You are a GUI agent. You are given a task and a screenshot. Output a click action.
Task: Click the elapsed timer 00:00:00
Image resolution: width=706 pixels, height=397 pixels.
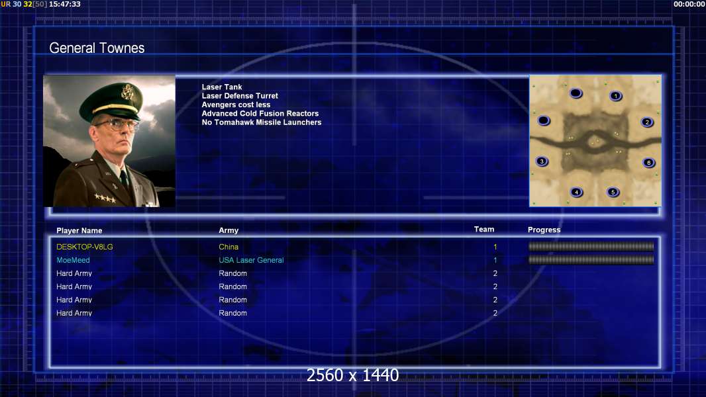click(689, 4)
